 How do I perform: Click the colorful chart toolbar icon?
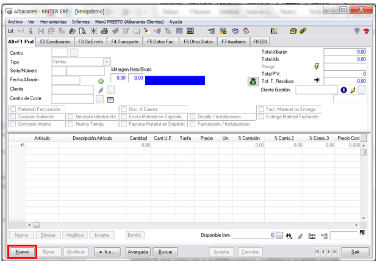point(223,31)
